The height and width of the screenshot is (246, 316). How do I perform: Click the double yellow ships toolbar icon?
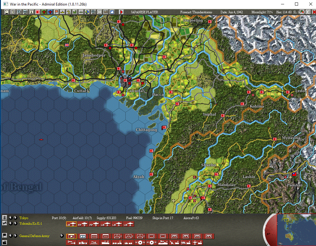69,12
